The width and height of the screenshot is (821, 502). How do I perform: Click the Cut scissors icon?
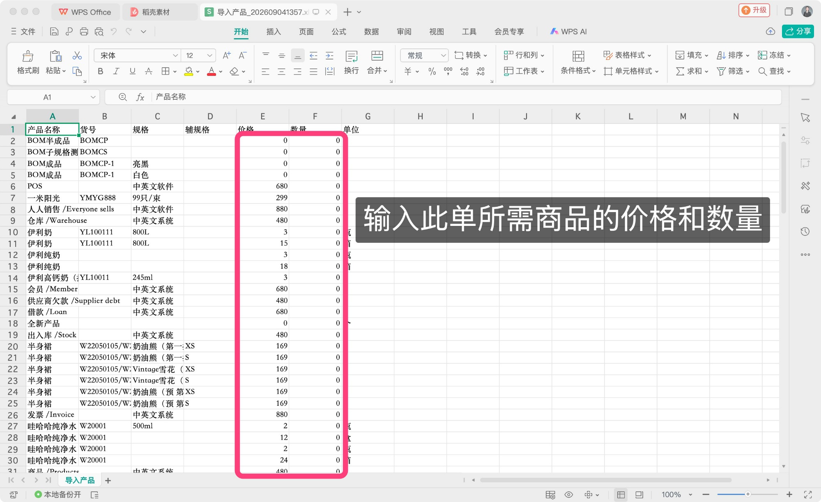point(77,55)
